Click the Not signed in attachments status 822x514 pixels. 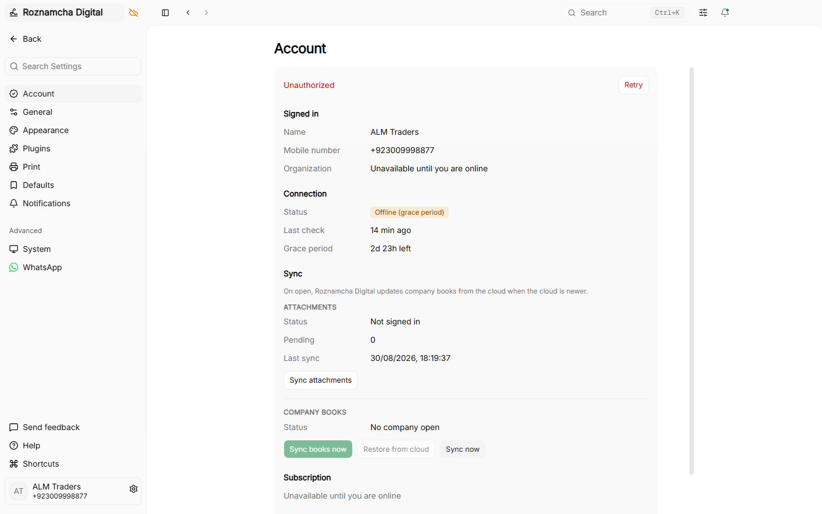click(x=395, y=322)
